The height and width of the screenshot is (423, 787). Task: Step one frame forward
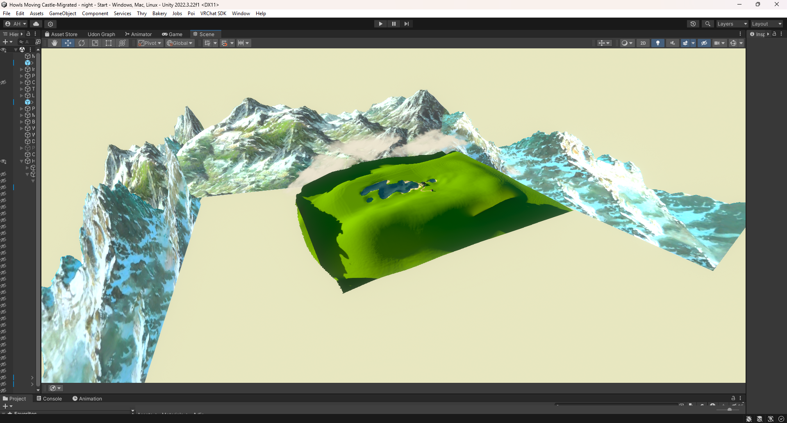click(x=406, y=24)
